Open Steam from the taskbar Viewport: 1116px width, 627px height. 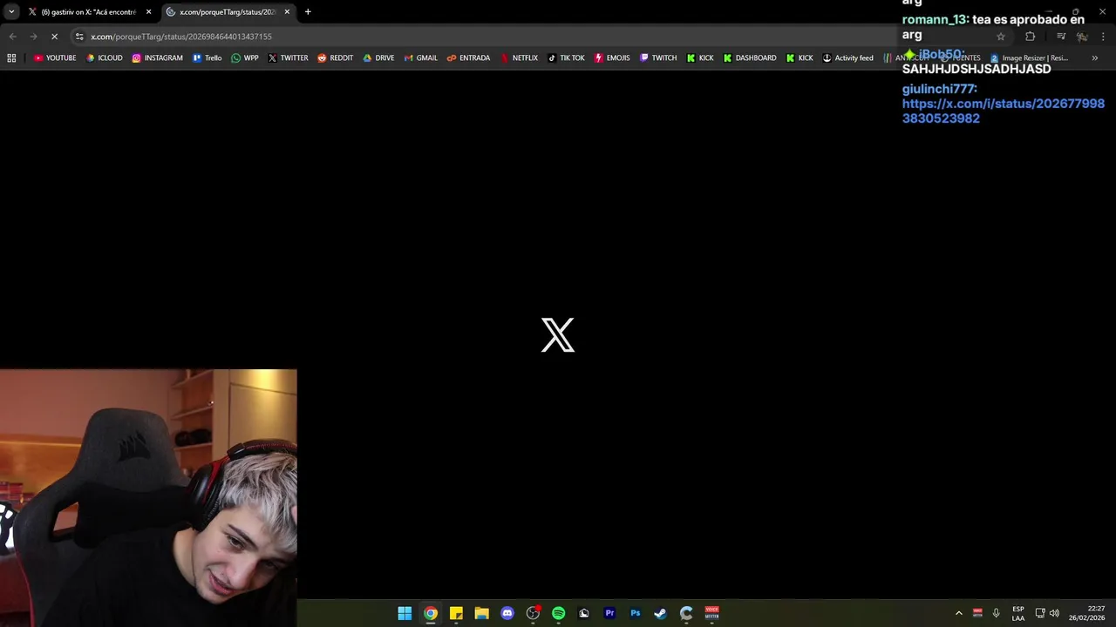pos(660,613)
